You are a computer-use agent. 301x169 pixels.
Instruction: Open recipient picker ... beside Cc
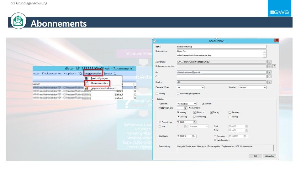pos(269,76)
